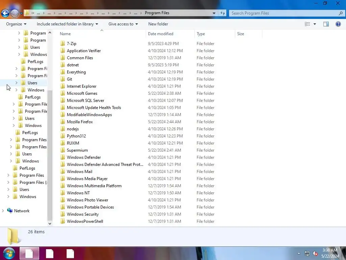The image size is (346, 260).
Task: Select the Microsoft Update Health Tools folder name
Action: coord(94,107)
